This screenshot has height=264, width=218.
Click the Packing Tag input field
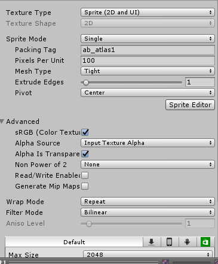coord(148,50)
